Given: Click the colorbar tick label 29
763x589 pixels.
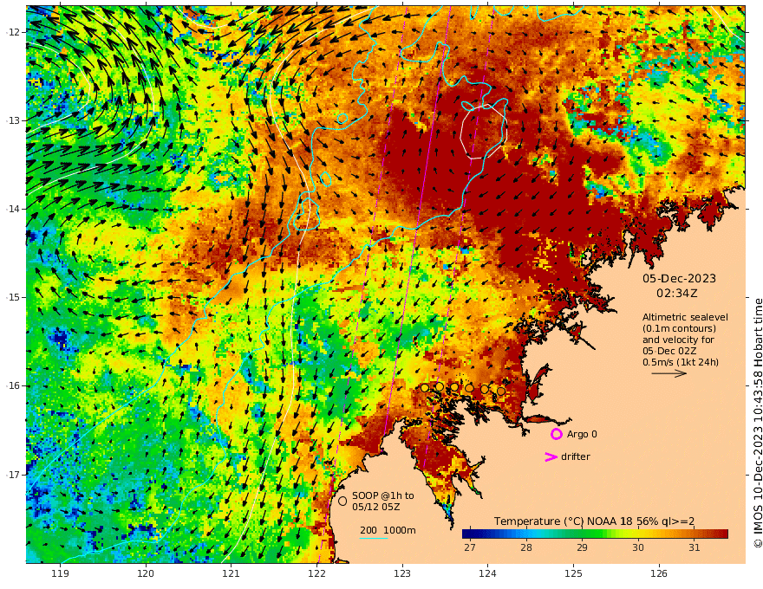Looking at the screenshot, I should point(582,547).
